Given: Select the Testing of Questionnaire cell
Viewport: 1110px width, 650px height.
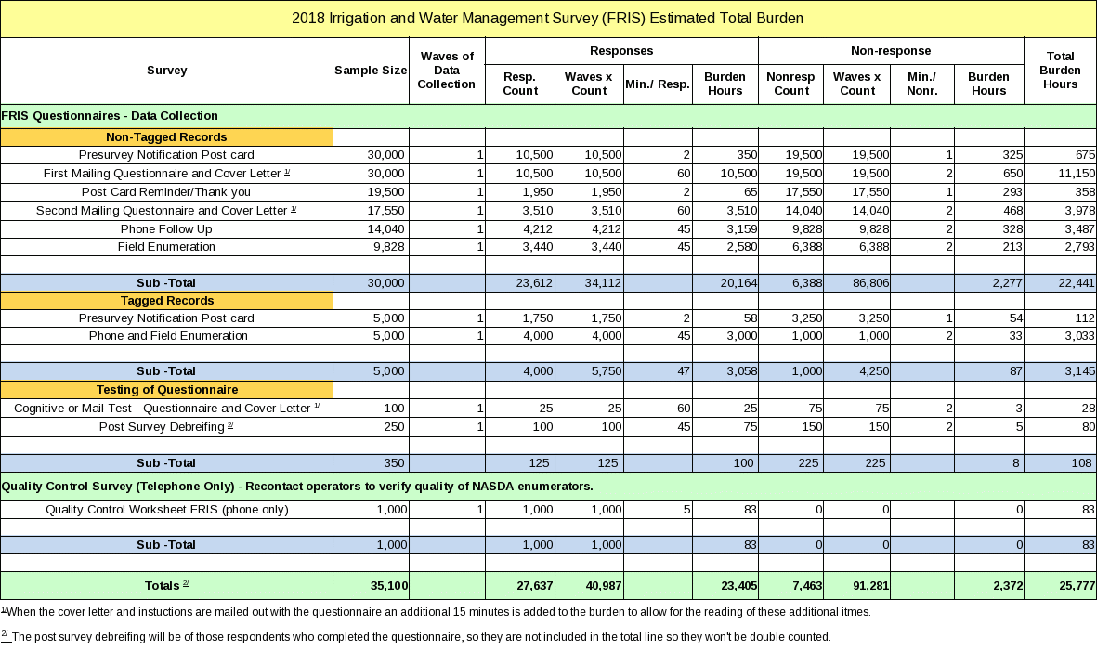Looking at the screenshot, I should tap(166, 390).
